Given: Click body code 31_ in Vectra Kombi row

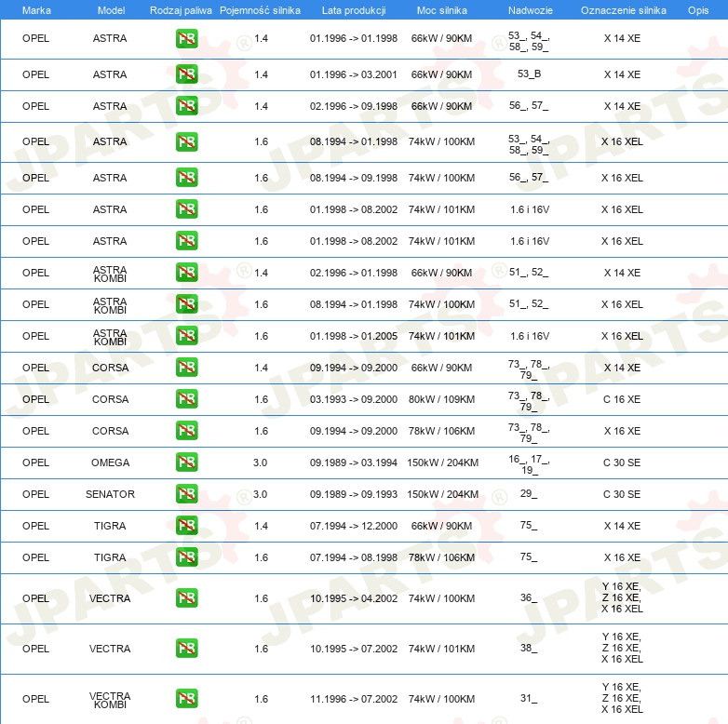Looking at the screenshot, I should click(x=529, y=699).
